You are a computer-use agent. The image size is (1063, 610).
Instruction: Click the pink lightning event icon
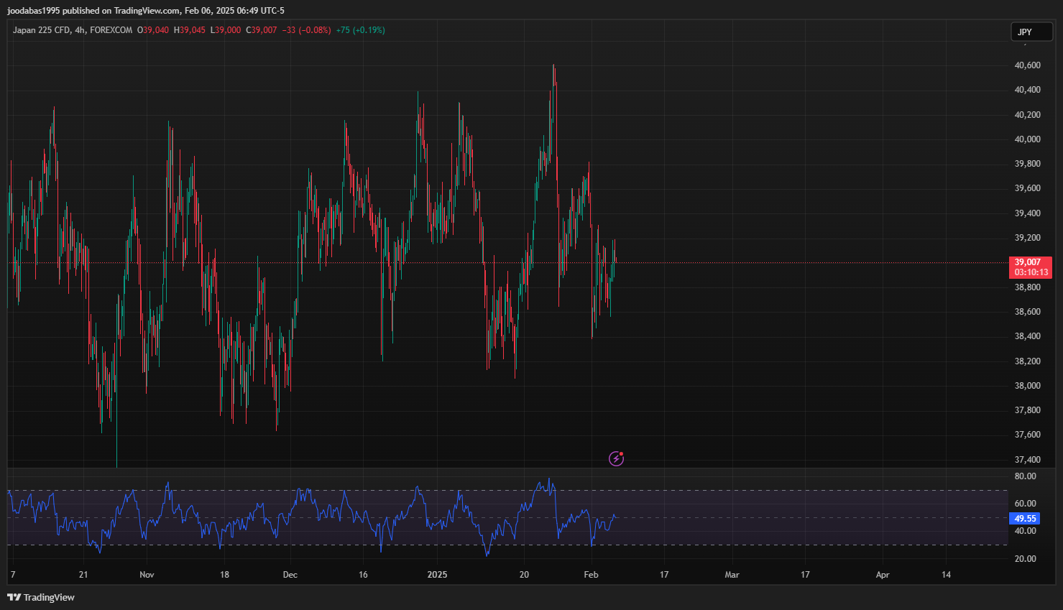point(617,458)
